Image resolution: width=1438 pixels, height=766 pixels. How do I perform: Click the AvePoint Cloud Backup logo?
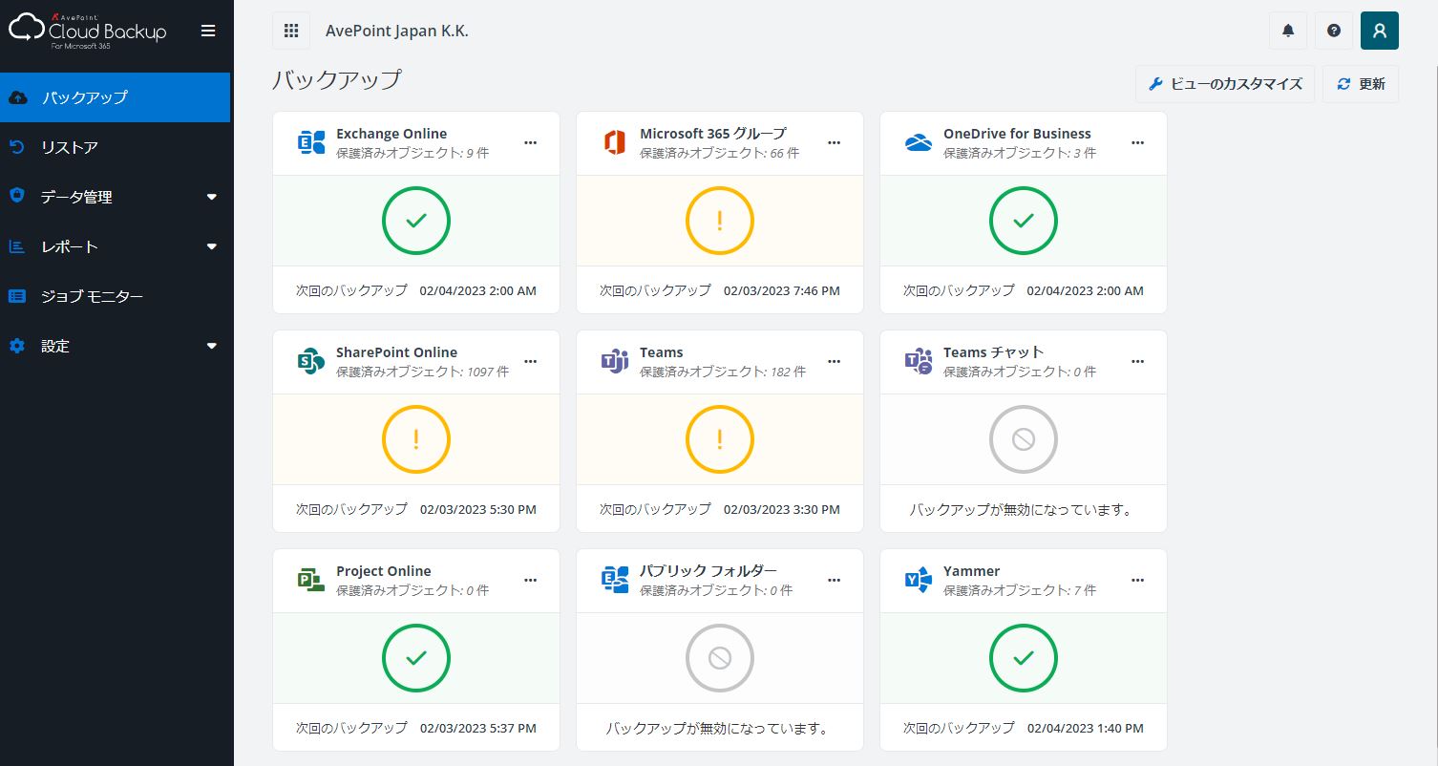(x=88, y=31)
